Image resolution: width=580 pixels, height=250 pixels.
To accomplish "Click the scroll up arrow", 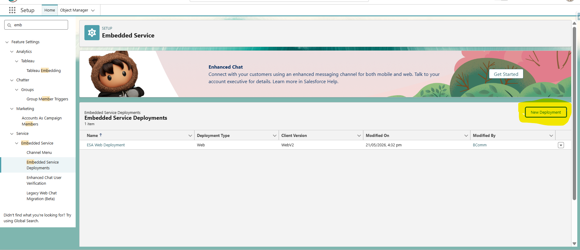I will tap(574, 23).
